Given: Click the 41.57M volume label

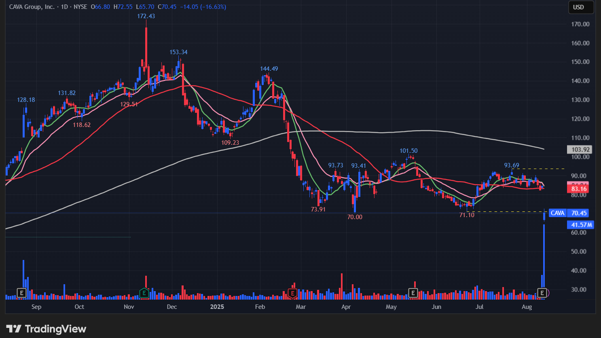Looking at the screenshot, I should click(581, 225).
